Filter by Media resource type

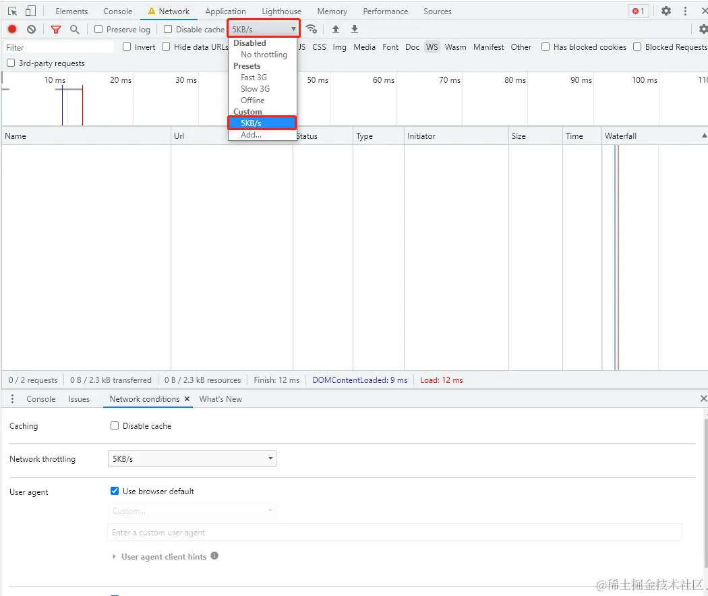[x=364, y=47]
